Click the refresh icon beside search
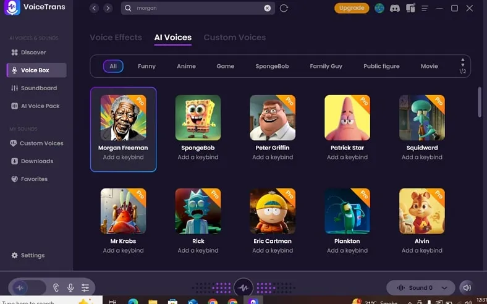Image resolution: width=487 pixels, height=304 pixels. coord(284,8)
